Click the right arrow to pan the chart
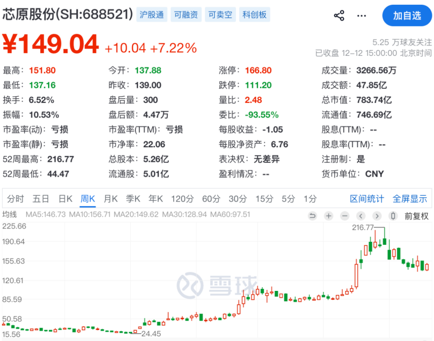 click(376, 216)
